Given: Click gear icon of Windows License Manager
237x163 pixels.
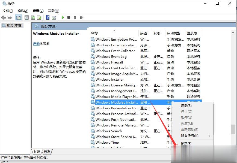Looking at the screenshot, I should click(93, 85).
